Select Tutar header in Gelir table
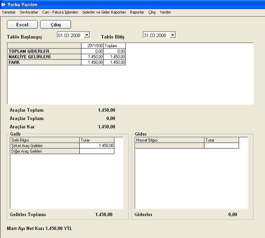The width and height of the screenshot is (265, 238). click(x=97, y=140)
